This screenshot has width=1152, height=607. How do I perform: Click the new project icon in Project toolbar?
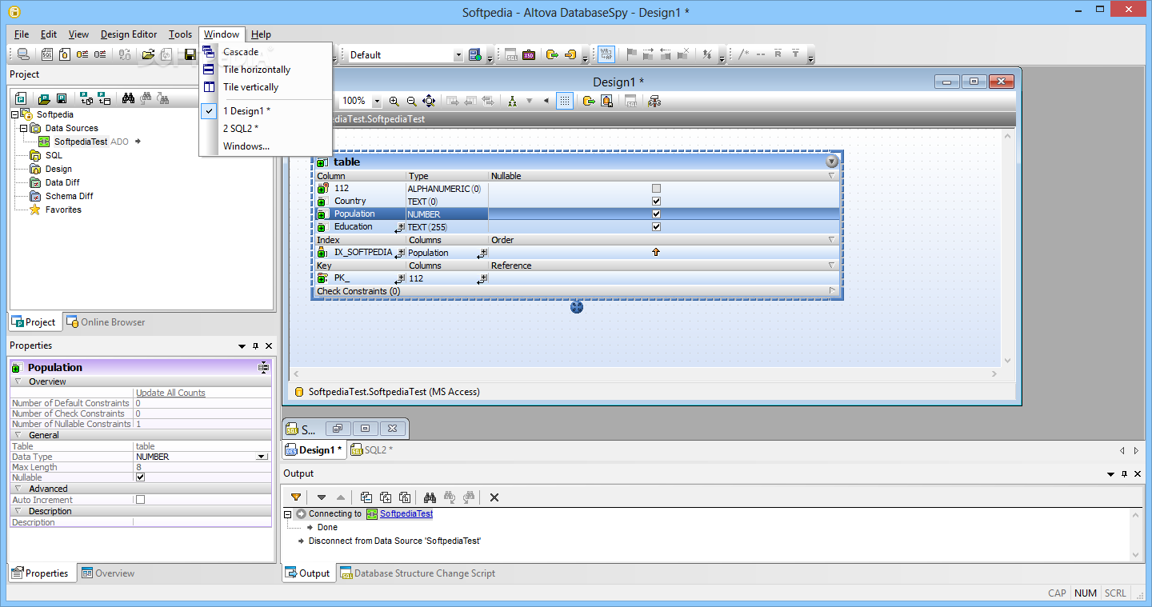(22, 98)
